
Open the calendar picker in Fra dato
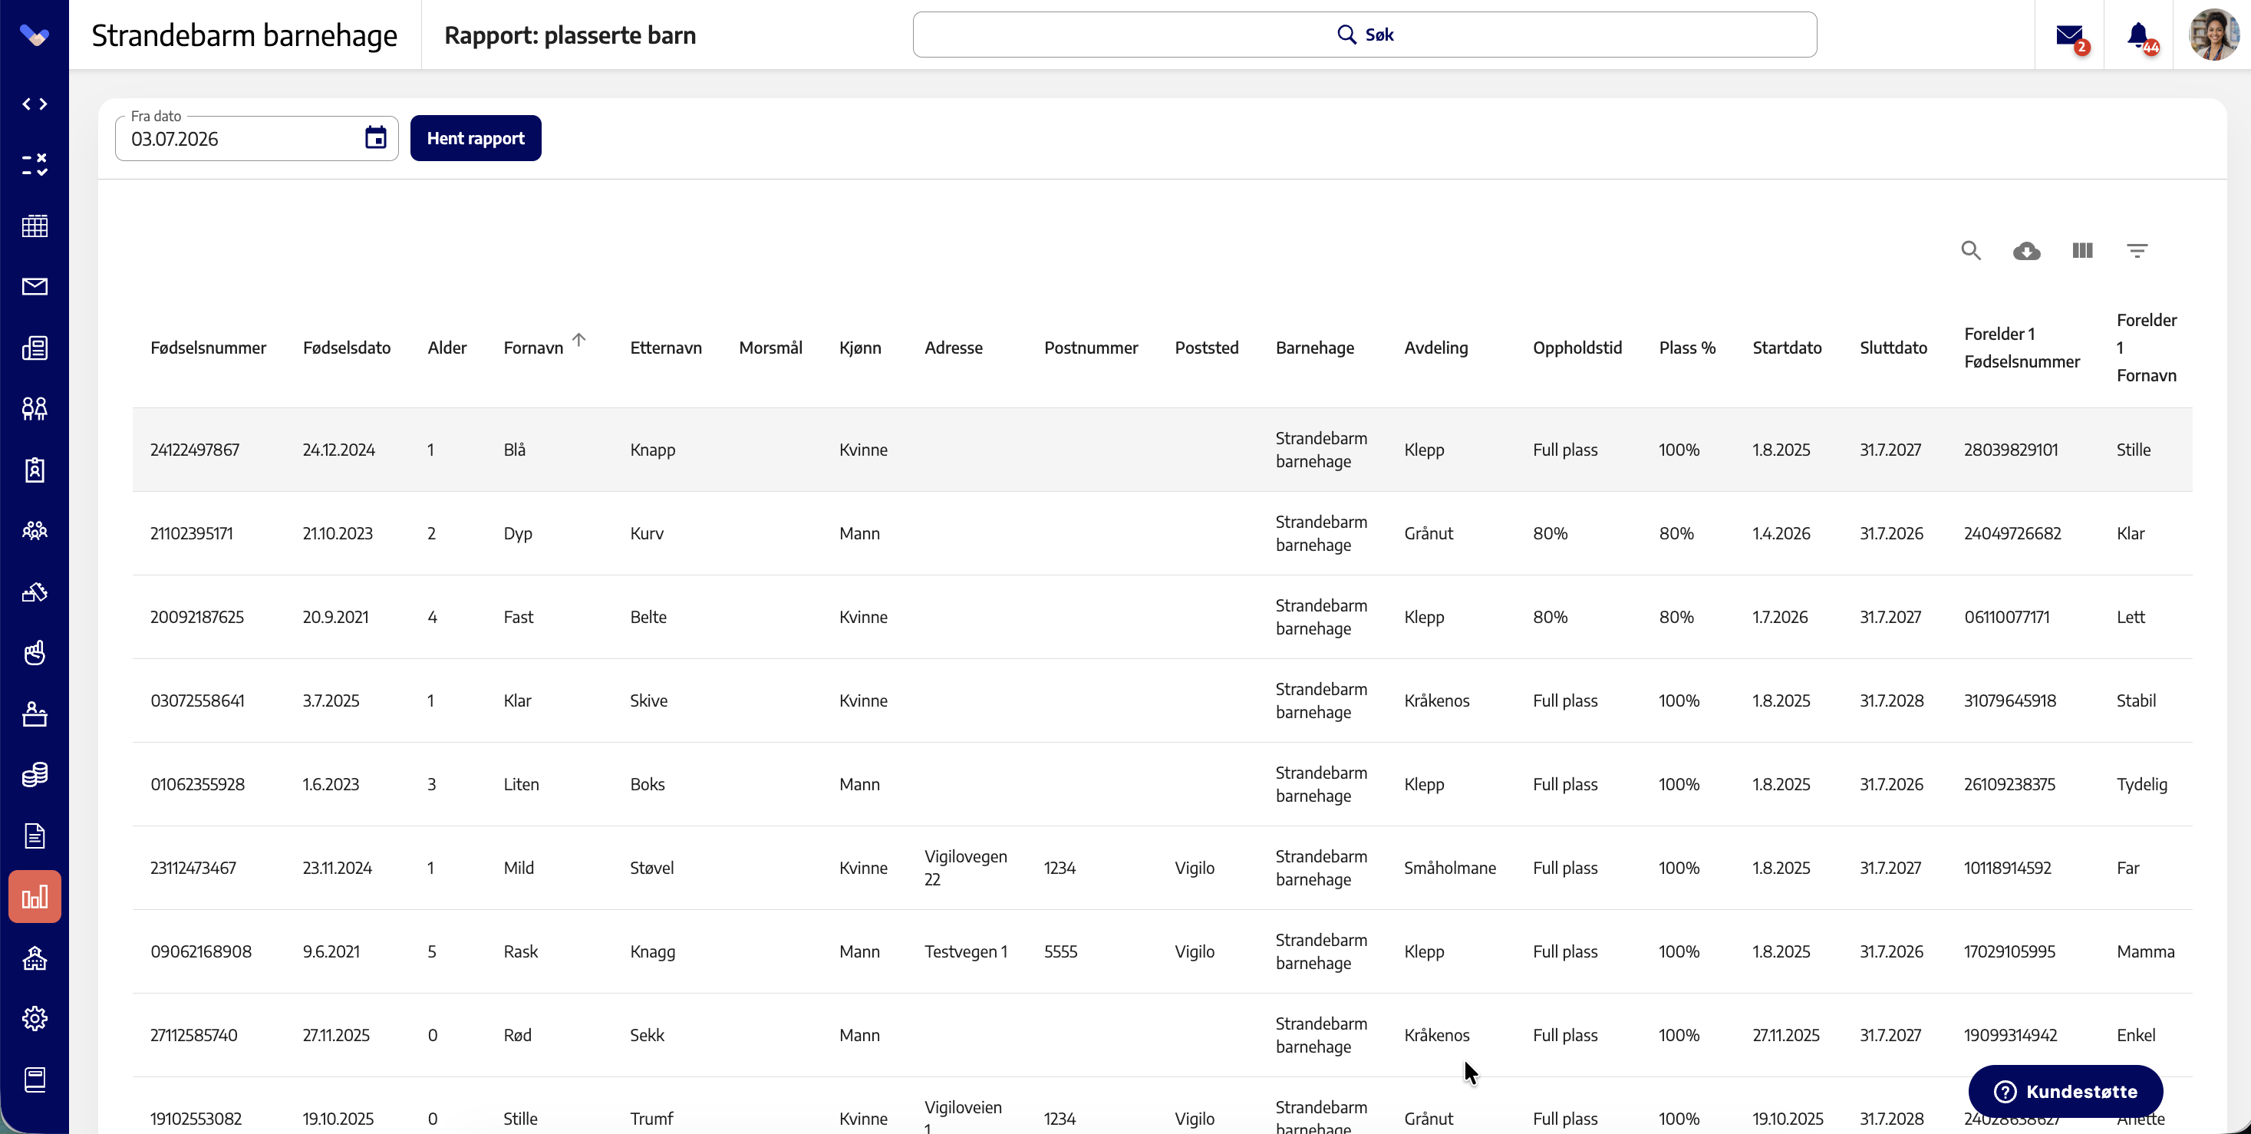(376, 138)
